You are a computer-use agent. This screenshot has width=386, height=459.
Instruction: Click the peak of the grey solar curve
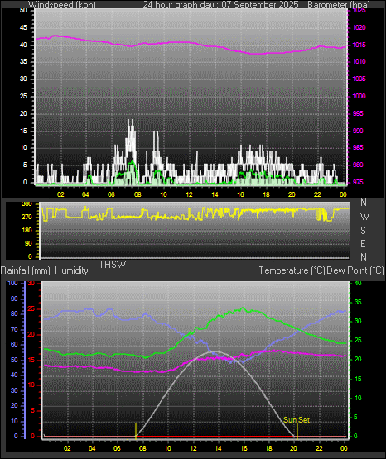(216, 351)
